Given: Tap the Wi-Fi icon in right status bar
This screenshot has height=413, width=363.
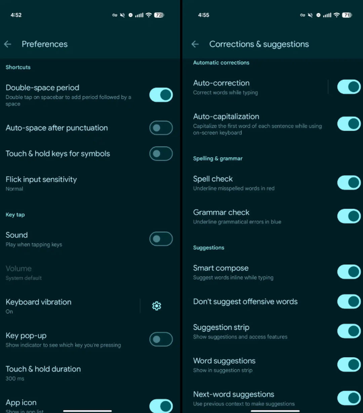Looking at the screenshot, I should pos(336,15).
